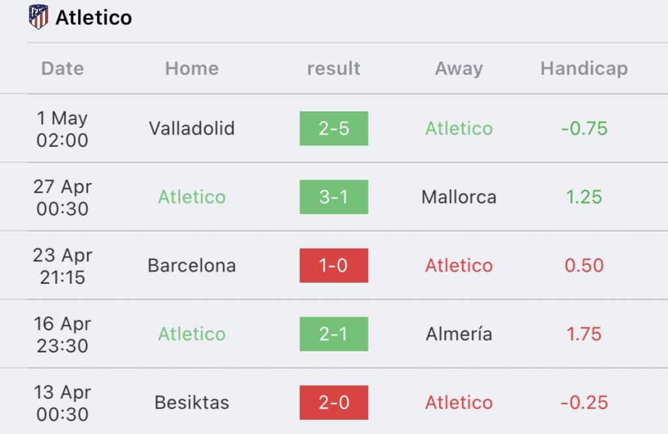
Task: Click the Atletico club crest icon
Action: pos(38,16)
